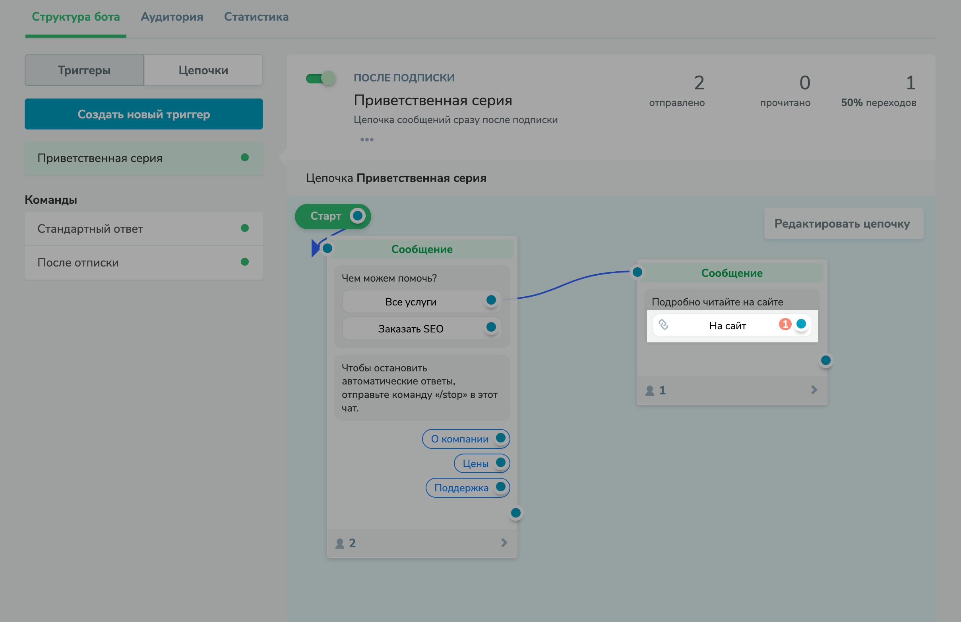Click the Поддержка quick reply connector
The image size is (961, 622).
click(501, 487)
